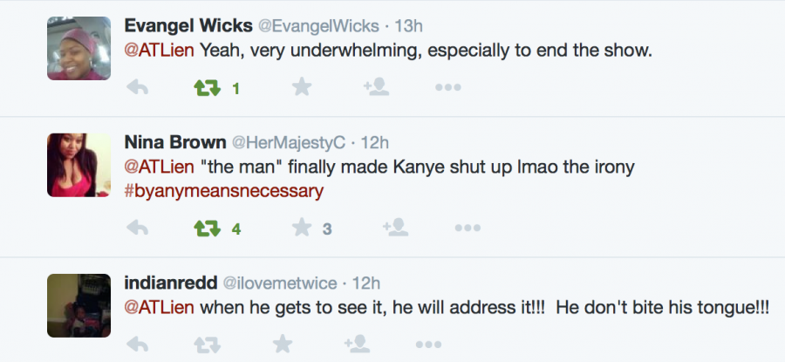Star indianredd's tweet as favorite

pyautogui.click(x=282, y=344)
